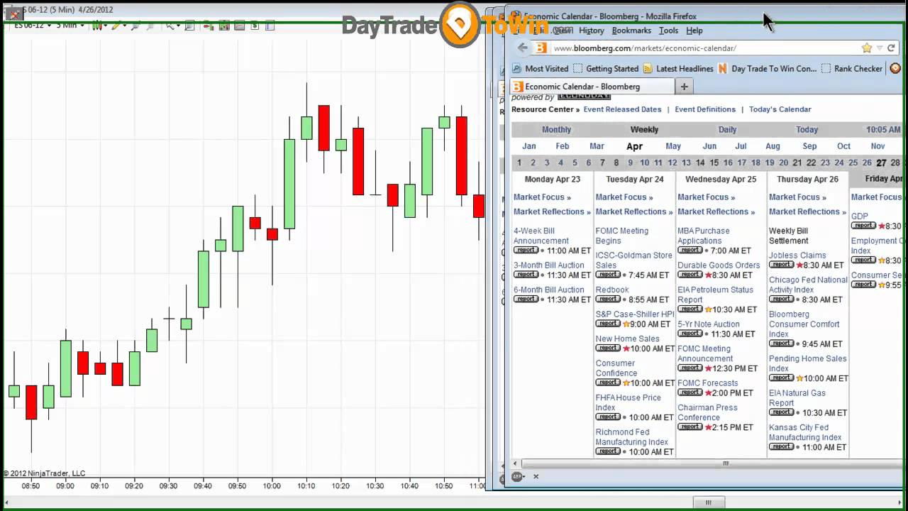Open the address bar history dropdown arrow
Image resolution: width=908 pixels, height=511 pixels.
coord(880,48)
